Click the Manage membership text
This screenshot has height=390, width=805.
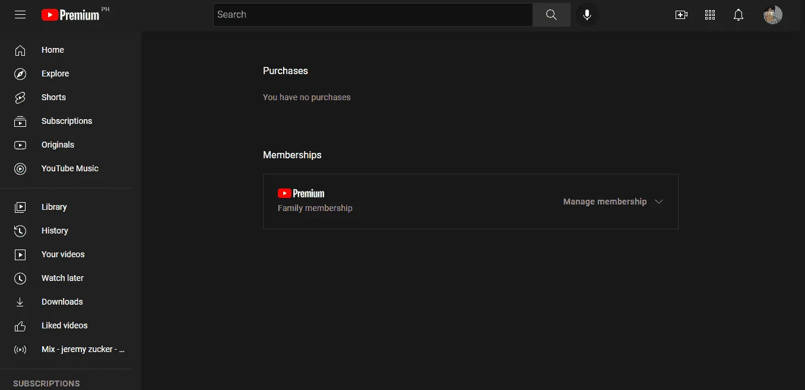(605, 202)
